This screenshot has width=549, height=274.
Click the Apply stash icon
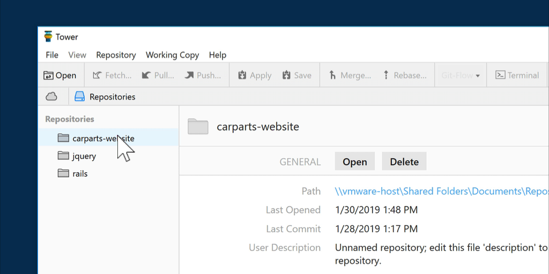[242, 75]
